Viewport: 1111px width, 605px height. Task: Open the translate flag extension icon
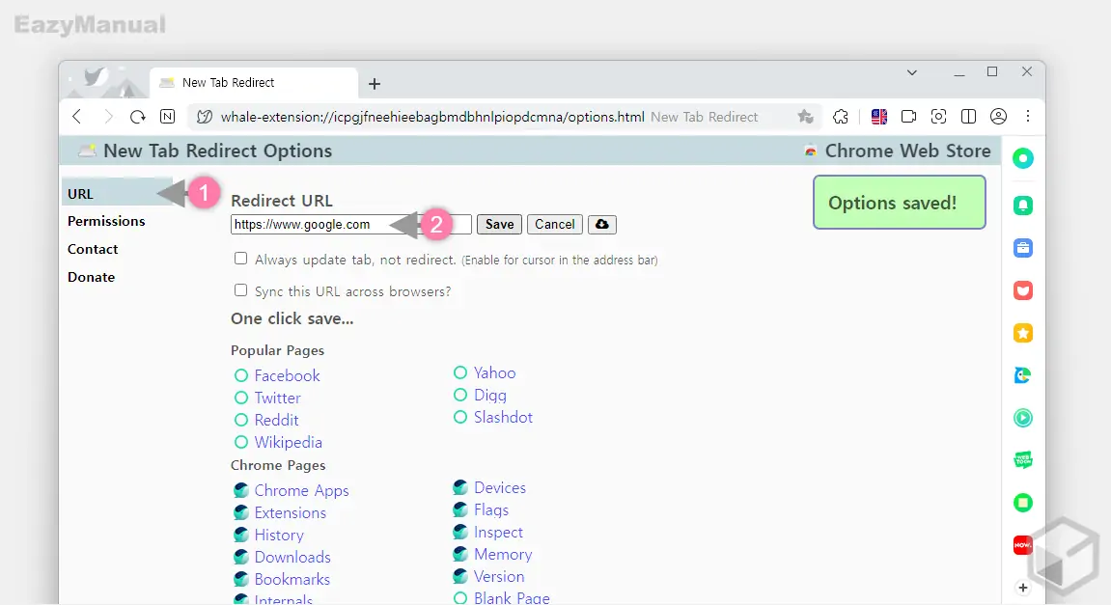tap(879, 117)
